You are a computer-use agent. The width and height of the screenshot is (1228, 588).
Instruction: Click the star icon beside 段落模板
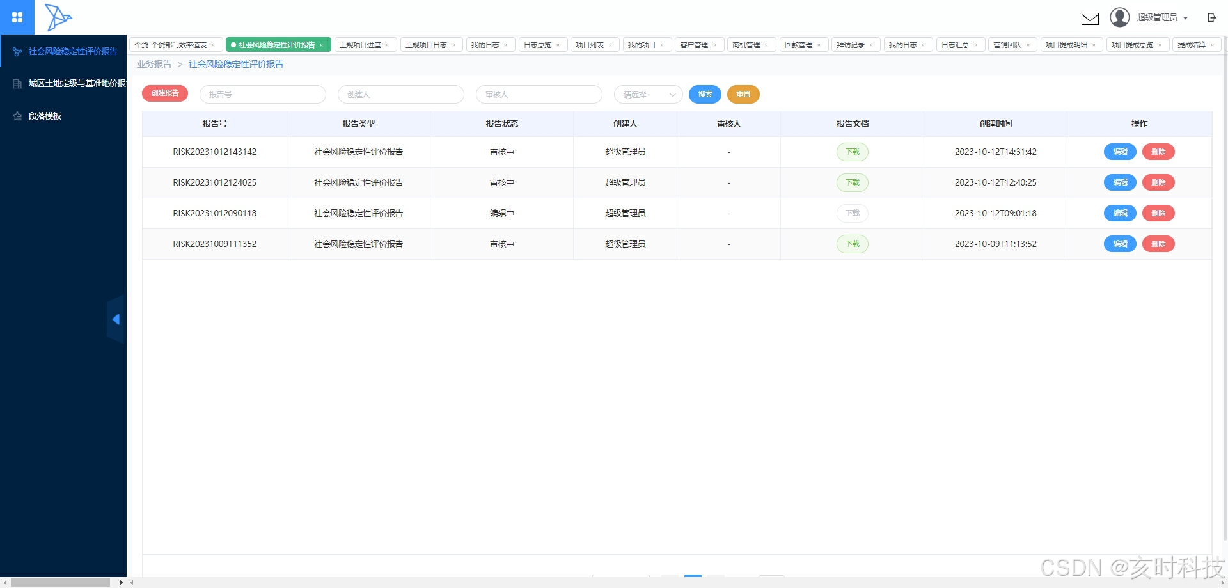pos(17,116)
